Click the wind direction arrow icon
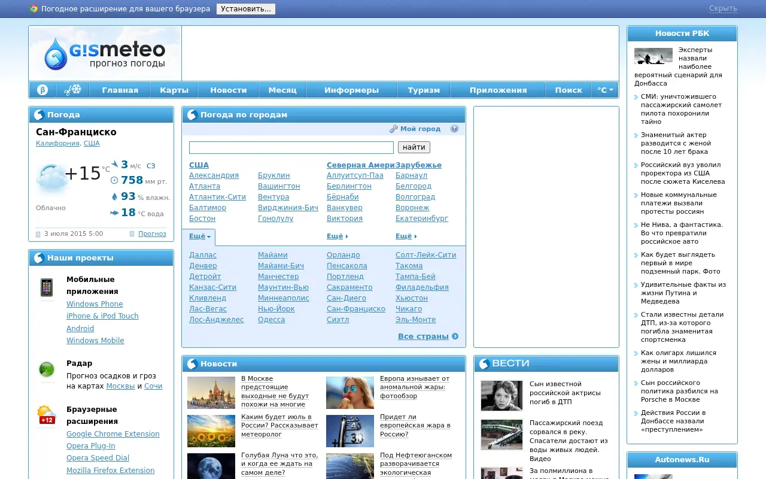The image size is (766, 479). click(114, 164)
